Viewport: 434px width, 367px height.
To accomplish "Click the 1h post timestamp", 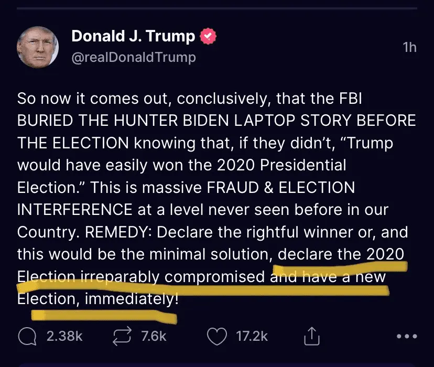I will pyautogui.click(x=409, y=47).
